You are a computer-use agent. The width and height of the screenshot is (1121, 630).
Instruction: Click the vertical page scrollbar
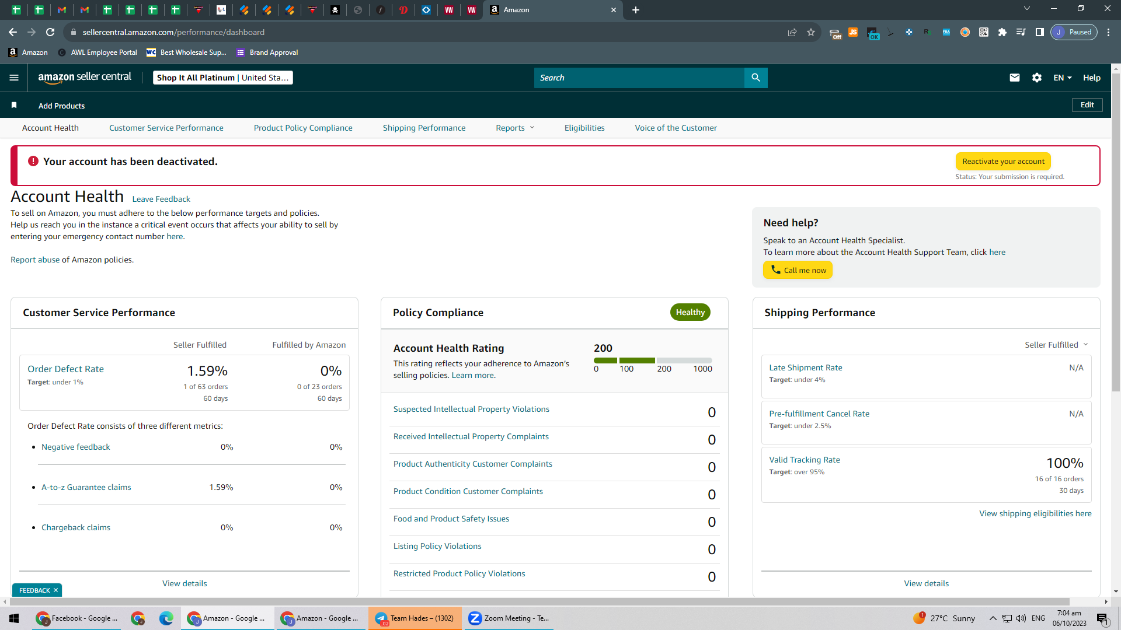click(1116, 233)
